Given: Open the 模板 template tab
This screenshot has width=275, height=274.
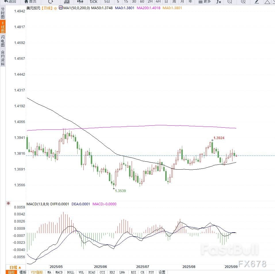Looking at the screenshot, I should click(x=23, y=272).
